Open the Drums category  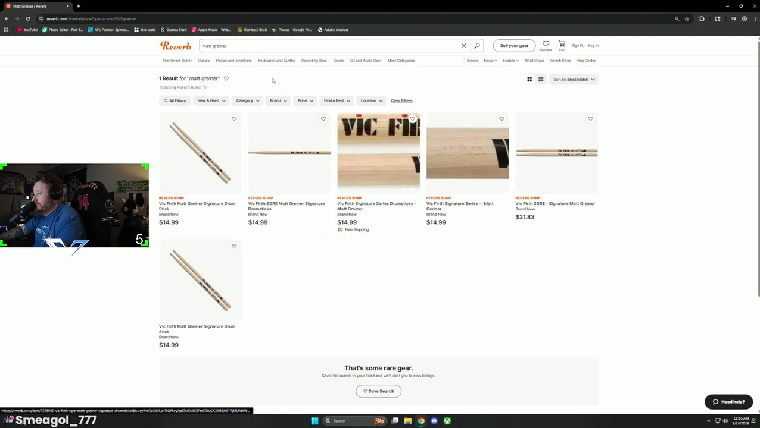tap(338, 61)
